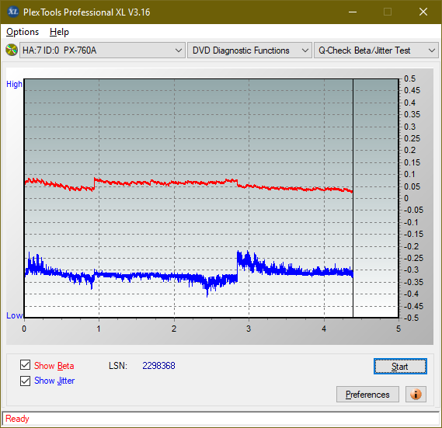This screenshot has width=442, height=428.
Task: Click the Show Jitter label text
Action: (x=54, y=381)
